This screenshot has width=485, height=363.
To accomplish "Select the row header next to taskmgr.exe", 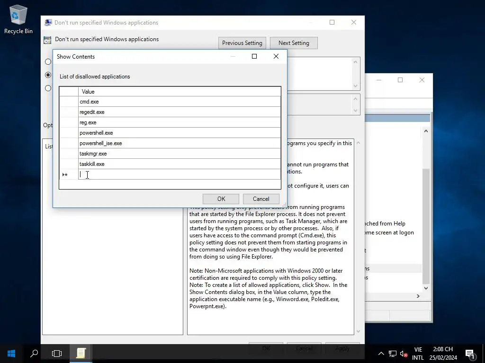I will tap(69, 154).
